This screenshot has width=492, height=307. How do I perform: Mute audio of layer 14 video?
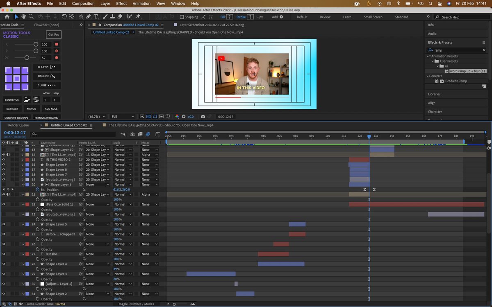8,155
